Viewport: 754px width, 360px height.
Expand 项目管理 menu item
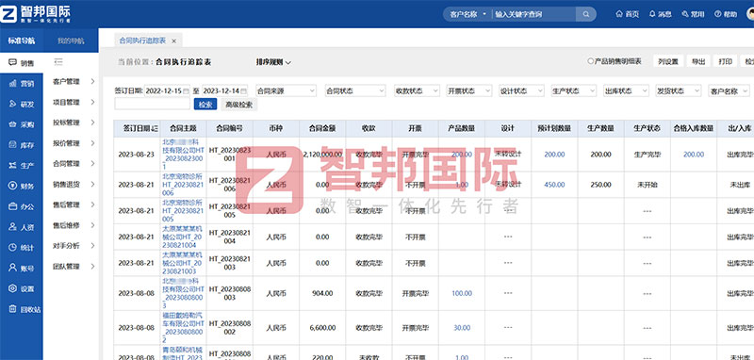pyautogui.click(x=74, y=103)
